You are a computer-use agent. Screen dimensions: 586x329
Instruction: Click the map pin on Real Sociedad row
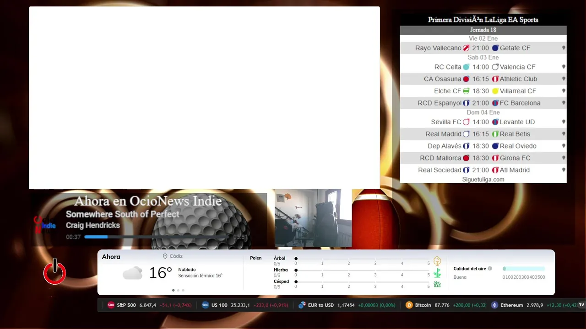pyautogui.click(x=564, y=170)
